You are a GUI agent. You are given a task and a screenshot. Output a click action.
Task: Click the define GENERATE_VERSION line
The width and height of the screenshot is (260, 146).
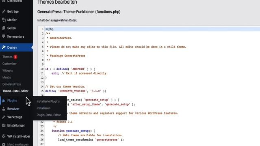coord(76,91)
